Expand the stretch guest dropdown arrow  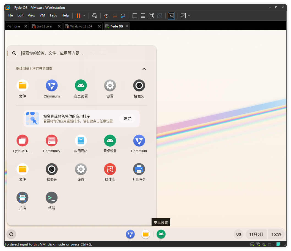coord(189,16)
